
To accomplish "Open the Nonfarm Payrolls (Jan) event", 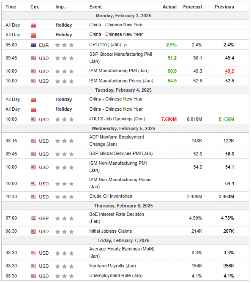I will click(x=112, y=266).
